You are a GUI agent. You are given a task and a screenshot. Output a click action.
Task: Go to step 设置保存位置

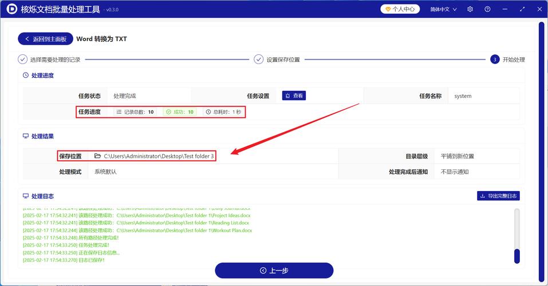277,59
